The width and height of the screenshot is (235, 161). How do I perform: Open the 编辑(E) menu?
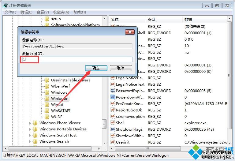[x=26, y=12]
